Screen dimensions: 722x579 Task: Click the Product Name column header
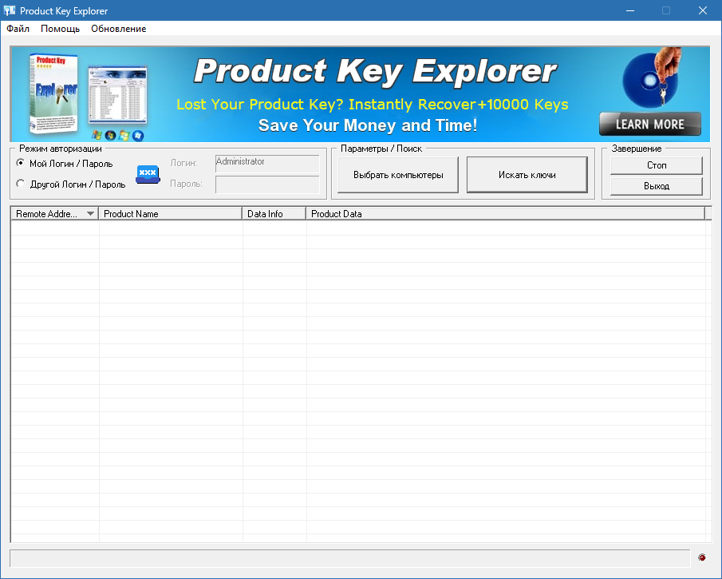click(x=171, y=213)
